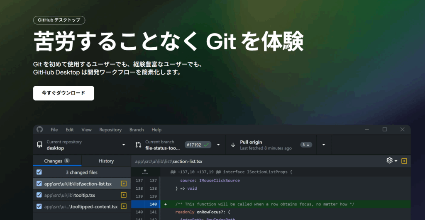Open the Pull origin dropdown arrow

324,145
